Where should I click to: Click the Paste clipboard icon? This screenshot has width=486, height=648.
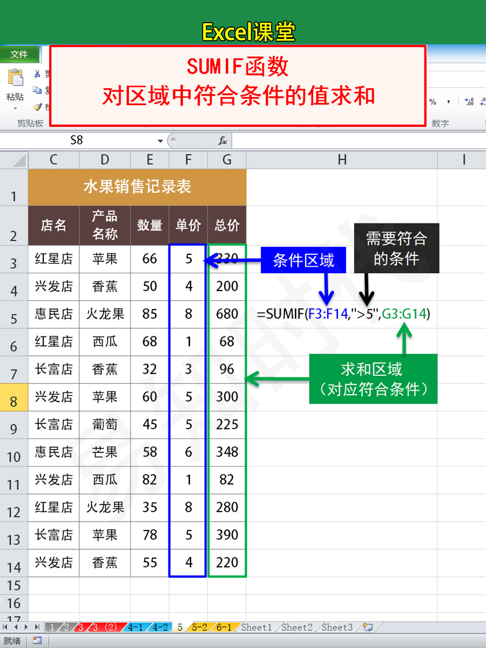15,77
